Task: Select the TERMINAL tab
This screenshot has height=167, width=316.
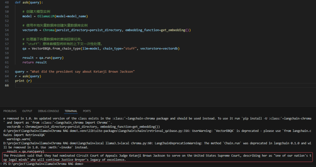Action: 71,111
